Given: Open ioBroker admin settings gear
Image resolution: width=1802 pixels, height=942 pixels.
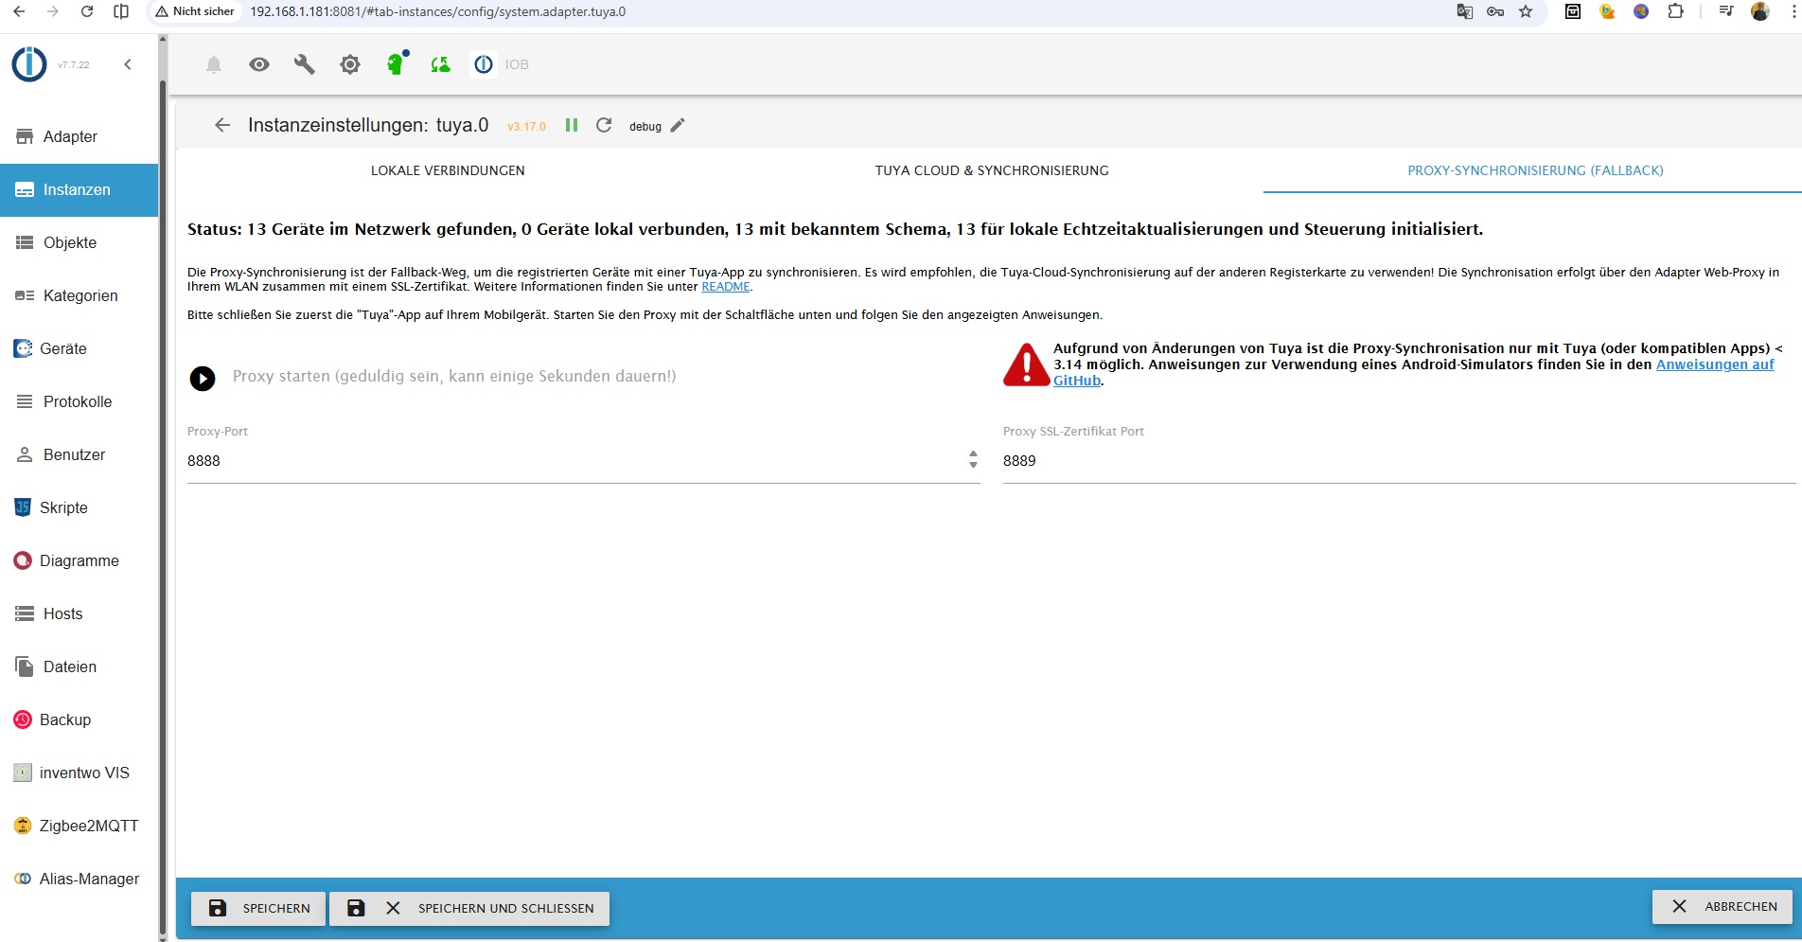Looking at the screenshot, I should pyautogui.click(x=349, y=63).
